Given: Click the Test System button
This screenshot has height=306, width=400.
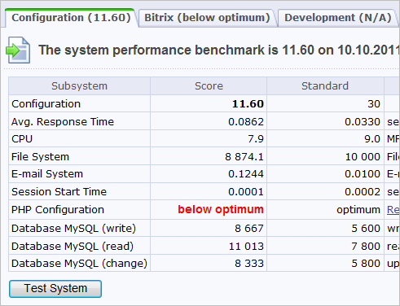Looking at the screenshot, I should (x=55, y=289).
